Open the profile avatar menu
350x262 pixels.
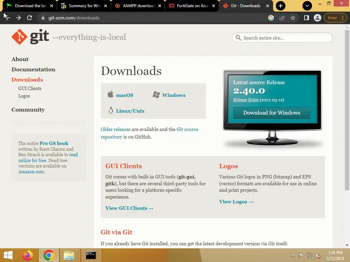click(318, 18)
